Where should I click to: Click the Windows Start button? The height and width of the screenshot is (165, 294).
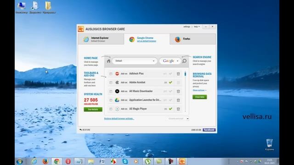19,161
